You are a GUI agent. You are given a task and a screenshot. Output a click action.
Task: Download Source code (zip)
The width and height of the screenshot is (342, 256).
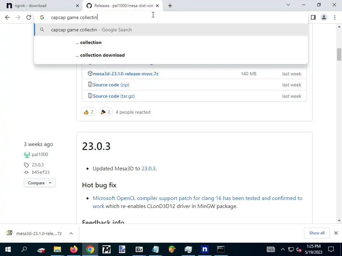(x=111, y=85)
